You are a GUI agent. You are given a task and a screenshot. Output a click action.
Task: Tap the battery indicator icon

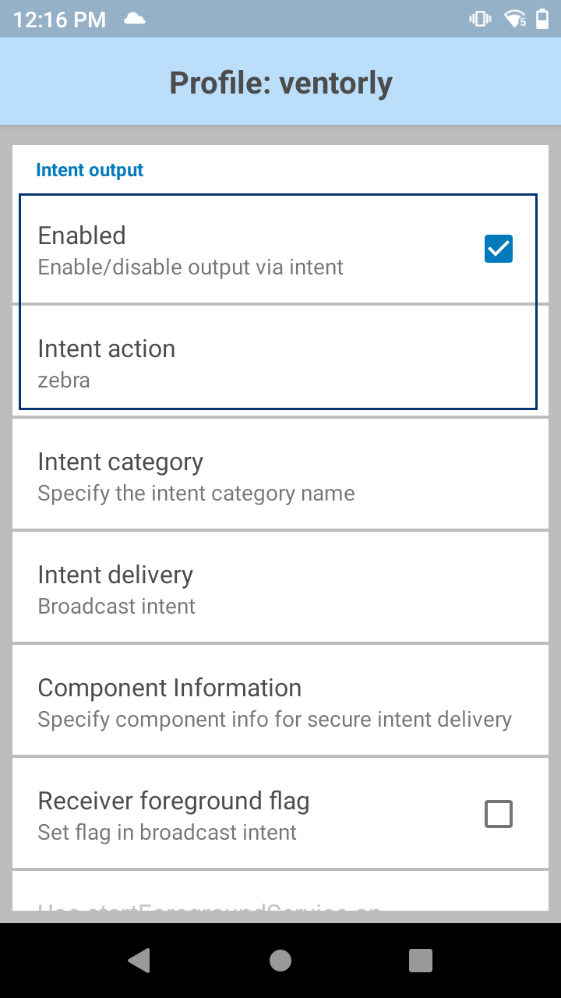click(x=545, y=19)
